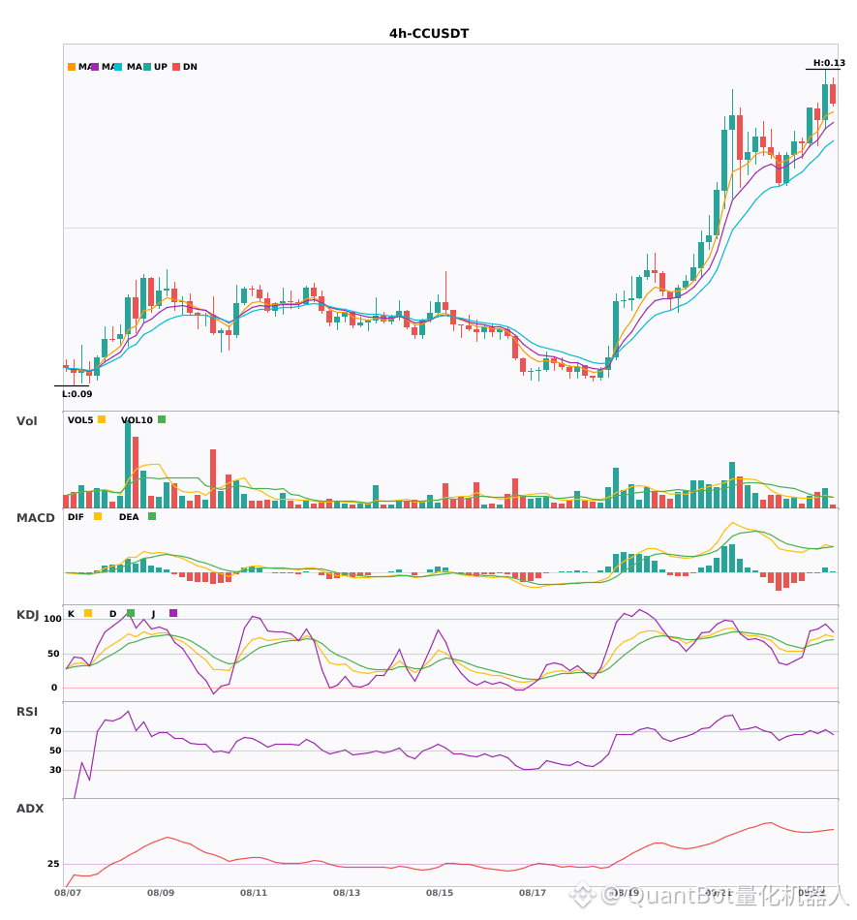Click the VOL10 legend text

pyautogui.click(x=137, y=420)
